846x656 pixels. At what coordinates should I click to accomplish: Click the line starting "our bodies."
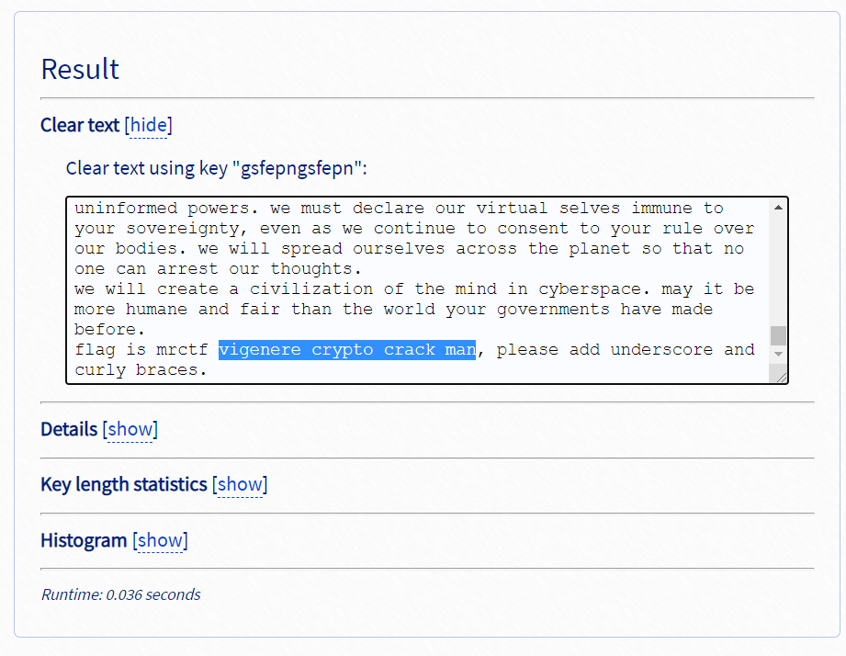click(x=409, y=249)
